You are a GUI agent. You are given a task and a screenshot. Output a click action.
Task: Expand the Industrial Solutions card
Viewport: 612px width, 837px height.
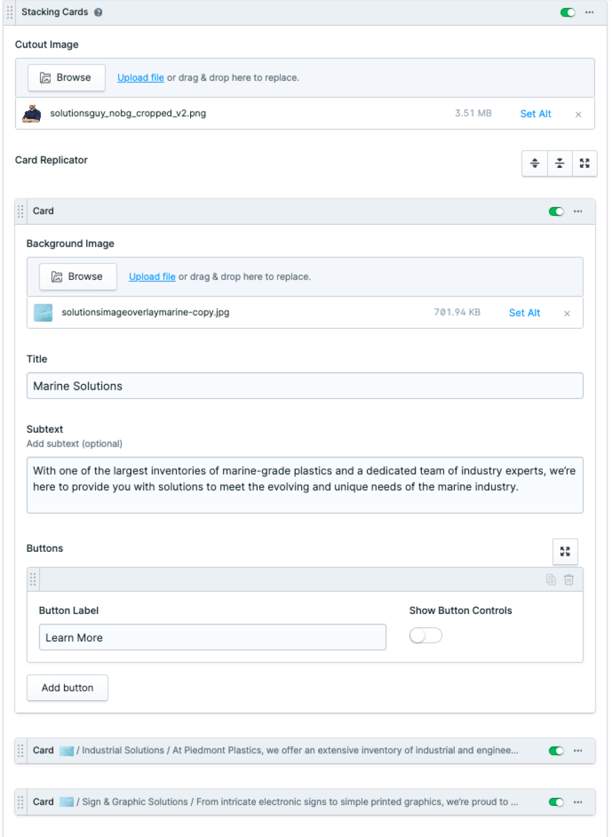point(299,750)
